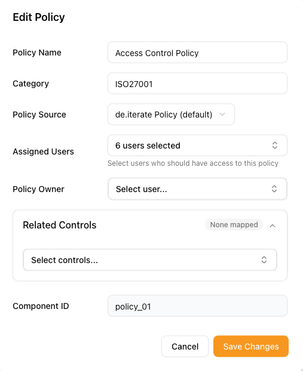Click the Category field showing ISO27001
This screenshot has height=371, width=303.
(197, 84)
